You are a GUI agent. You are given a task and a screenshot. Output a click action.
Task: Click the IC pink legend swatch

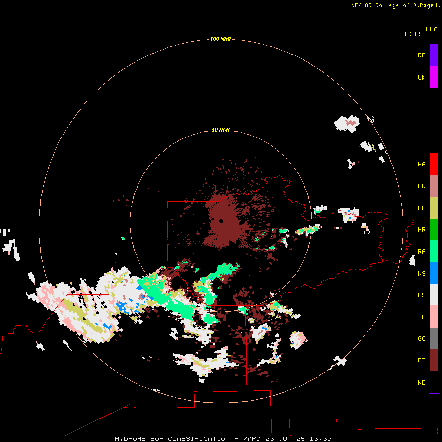434,317
